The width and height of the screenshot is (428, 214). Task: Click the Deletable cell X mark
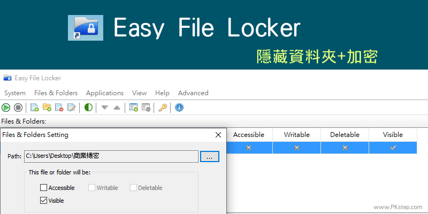point(345,148)
